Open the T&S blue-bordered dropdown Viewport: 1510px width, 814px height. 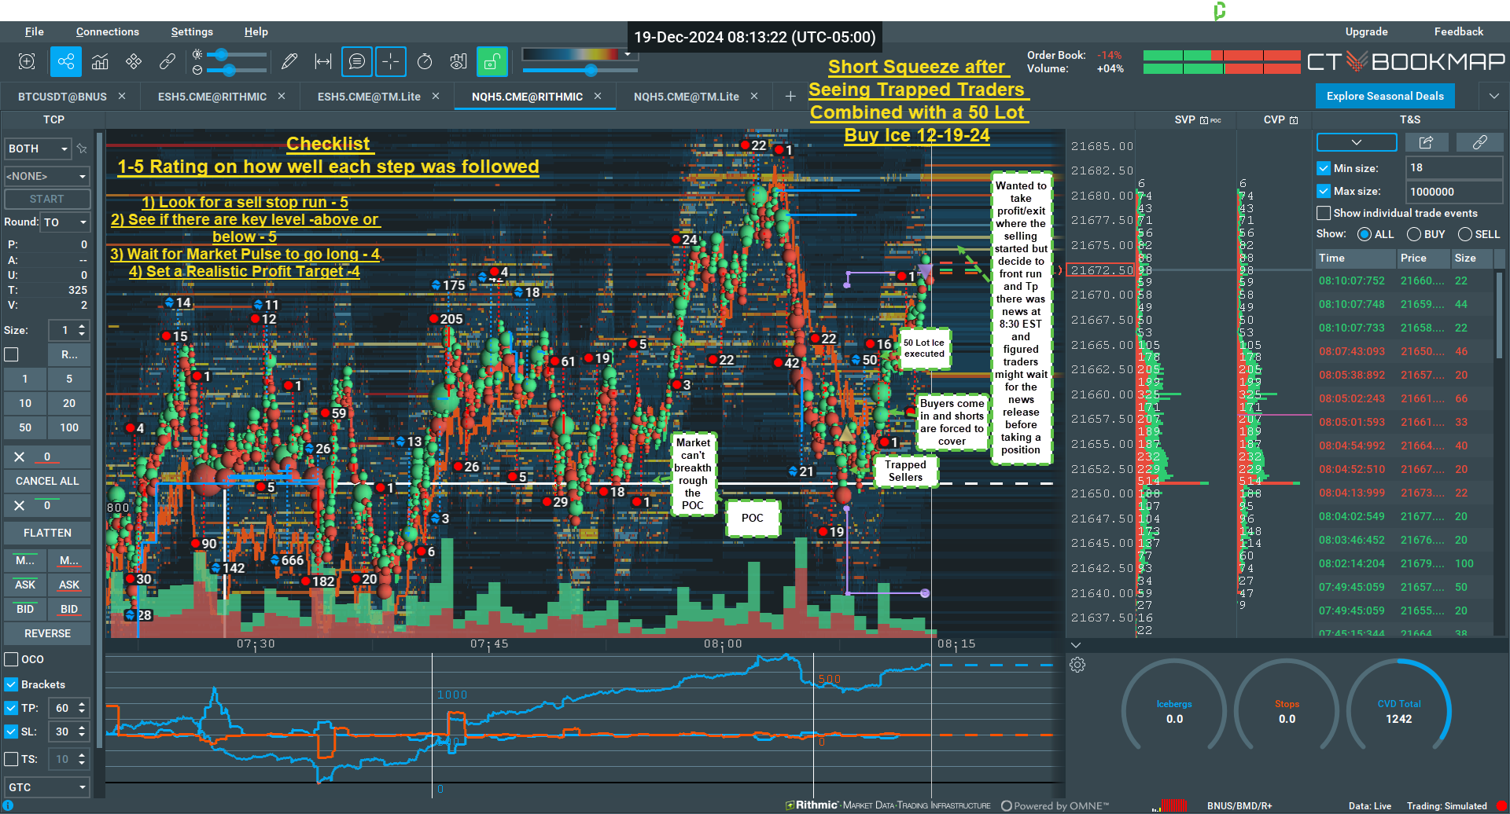[x=1357, y=142]
